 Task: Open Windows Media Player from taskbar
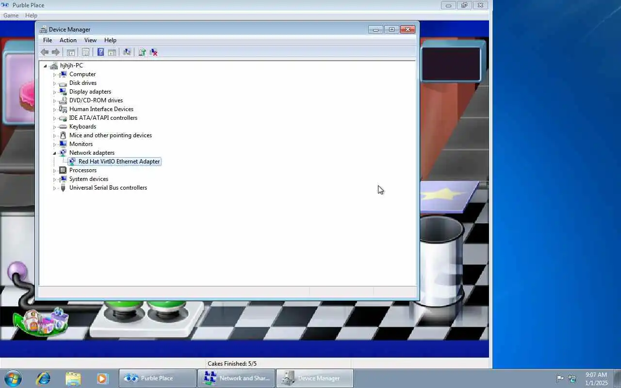(x=102, y=378)
